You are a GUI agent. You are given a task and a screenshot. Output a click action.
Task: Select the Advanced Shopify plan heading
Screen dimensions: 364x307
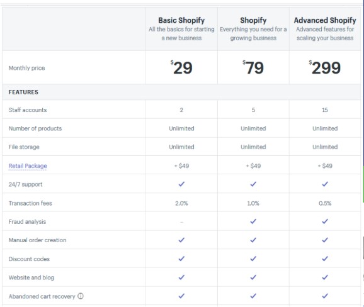[x=325, y=20]
